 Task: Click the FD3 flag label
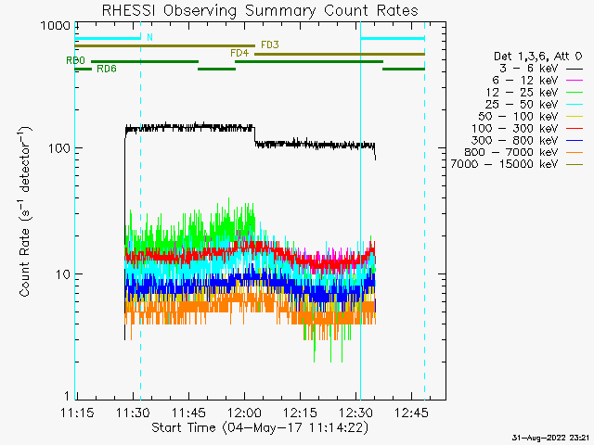coord(270,45)
